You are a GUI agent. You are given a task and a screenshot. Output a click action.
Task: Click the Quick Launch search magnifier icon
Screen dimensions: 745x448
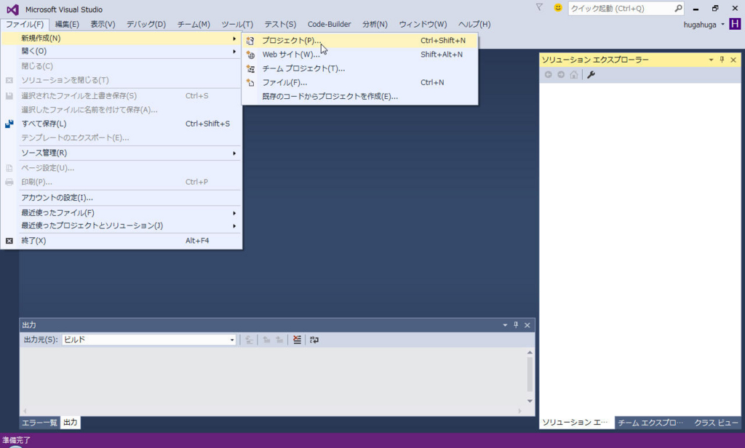[678, 8]
